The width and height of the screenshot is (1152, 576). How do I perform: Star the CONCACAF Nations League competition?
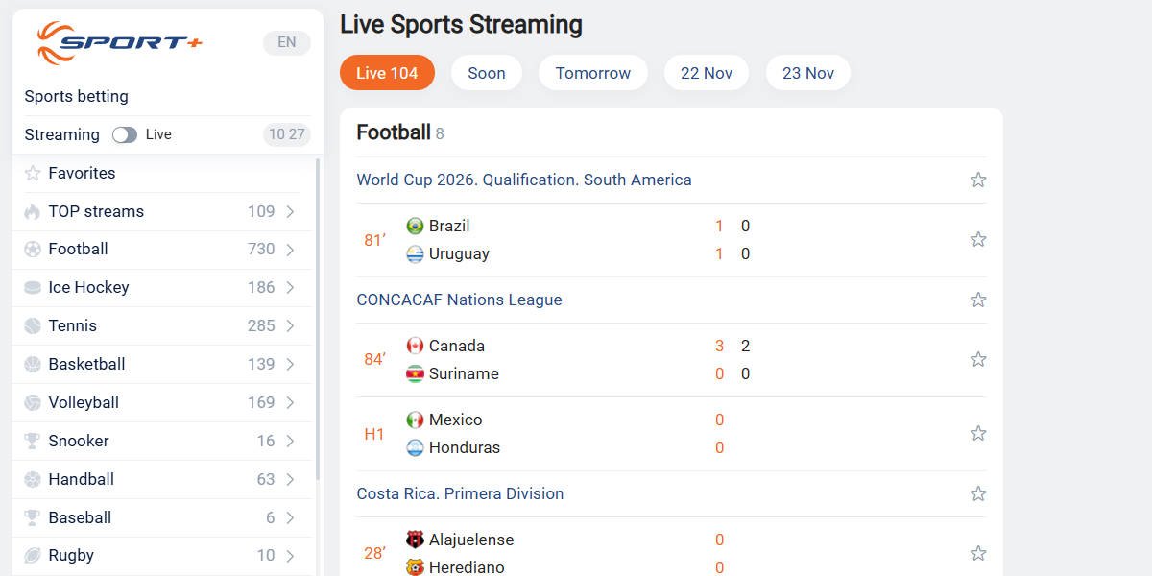click(x=978, y=300)
